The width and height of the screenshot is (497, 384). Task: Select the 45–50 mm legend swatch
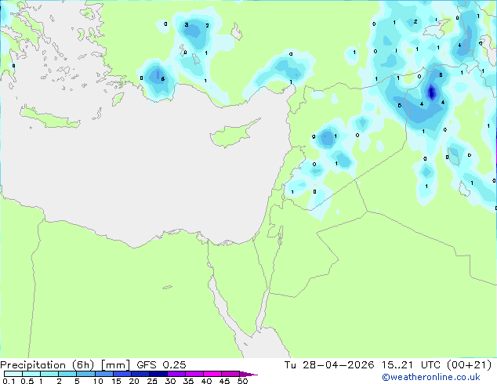pos(230,374)
